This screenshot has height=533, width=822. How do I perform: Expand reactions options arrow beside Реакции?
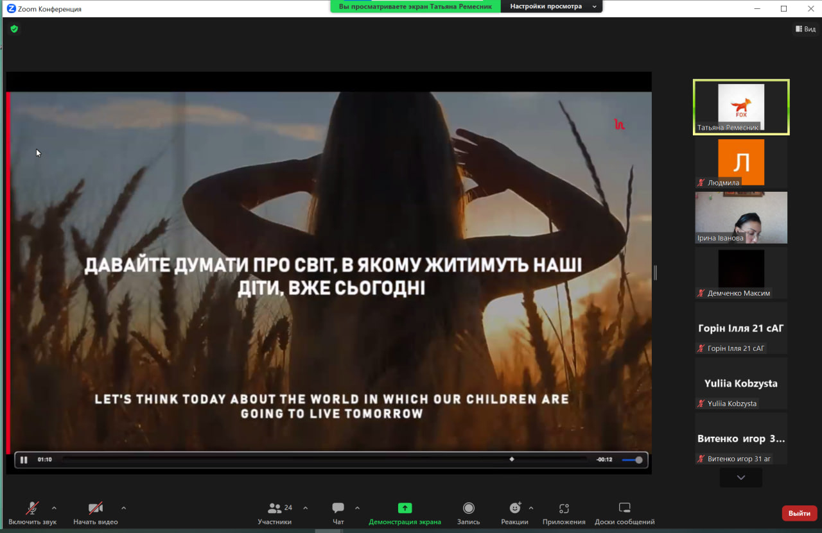point(531,508)
